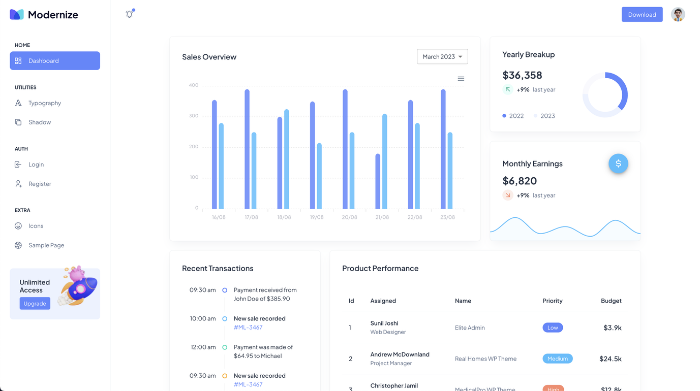The height and width of the screenshot is (391, 700).
Task: Toggle the 2022 legend dot in Yearly Breakup
Action: 504,116
